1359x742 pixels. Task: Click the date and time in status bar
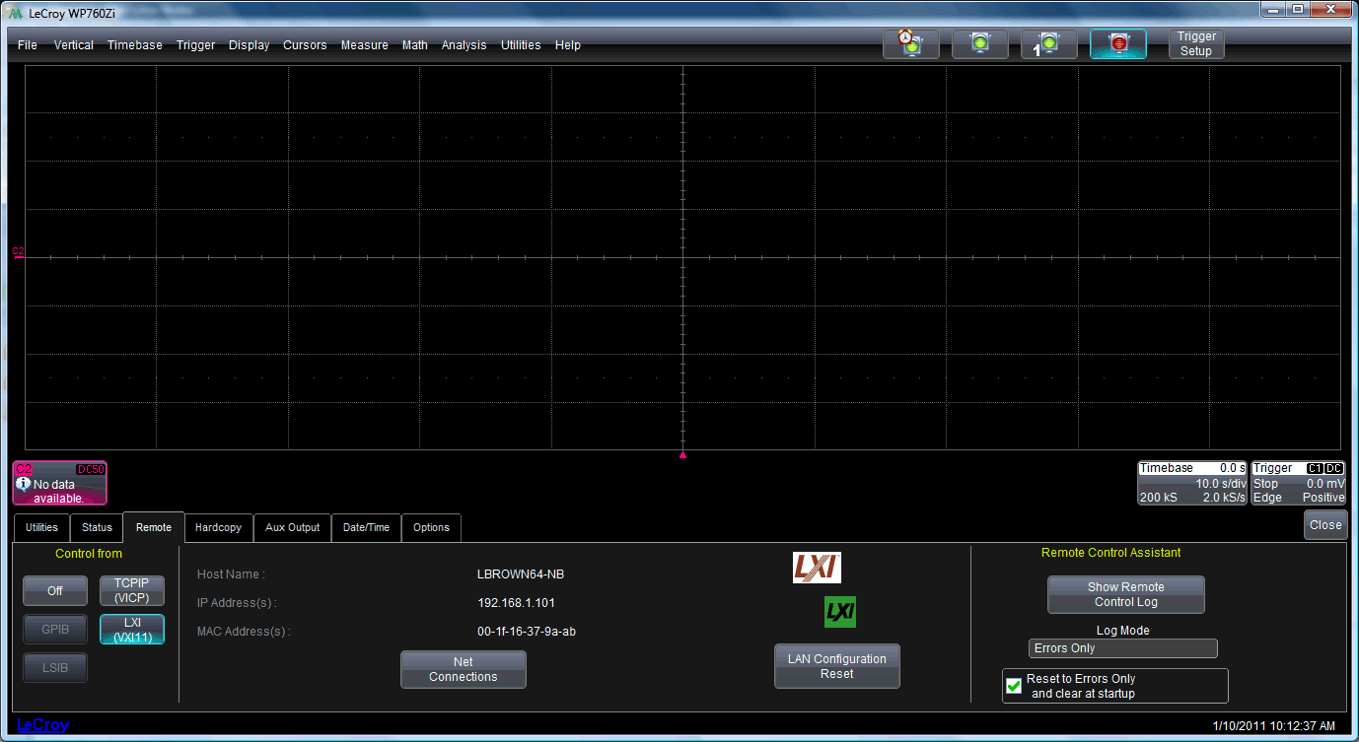coord(1273,726)
